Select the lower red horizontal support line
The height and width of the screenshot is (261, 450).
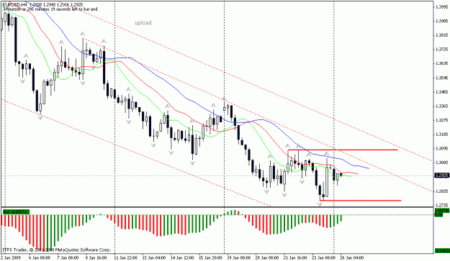(361, 201)
